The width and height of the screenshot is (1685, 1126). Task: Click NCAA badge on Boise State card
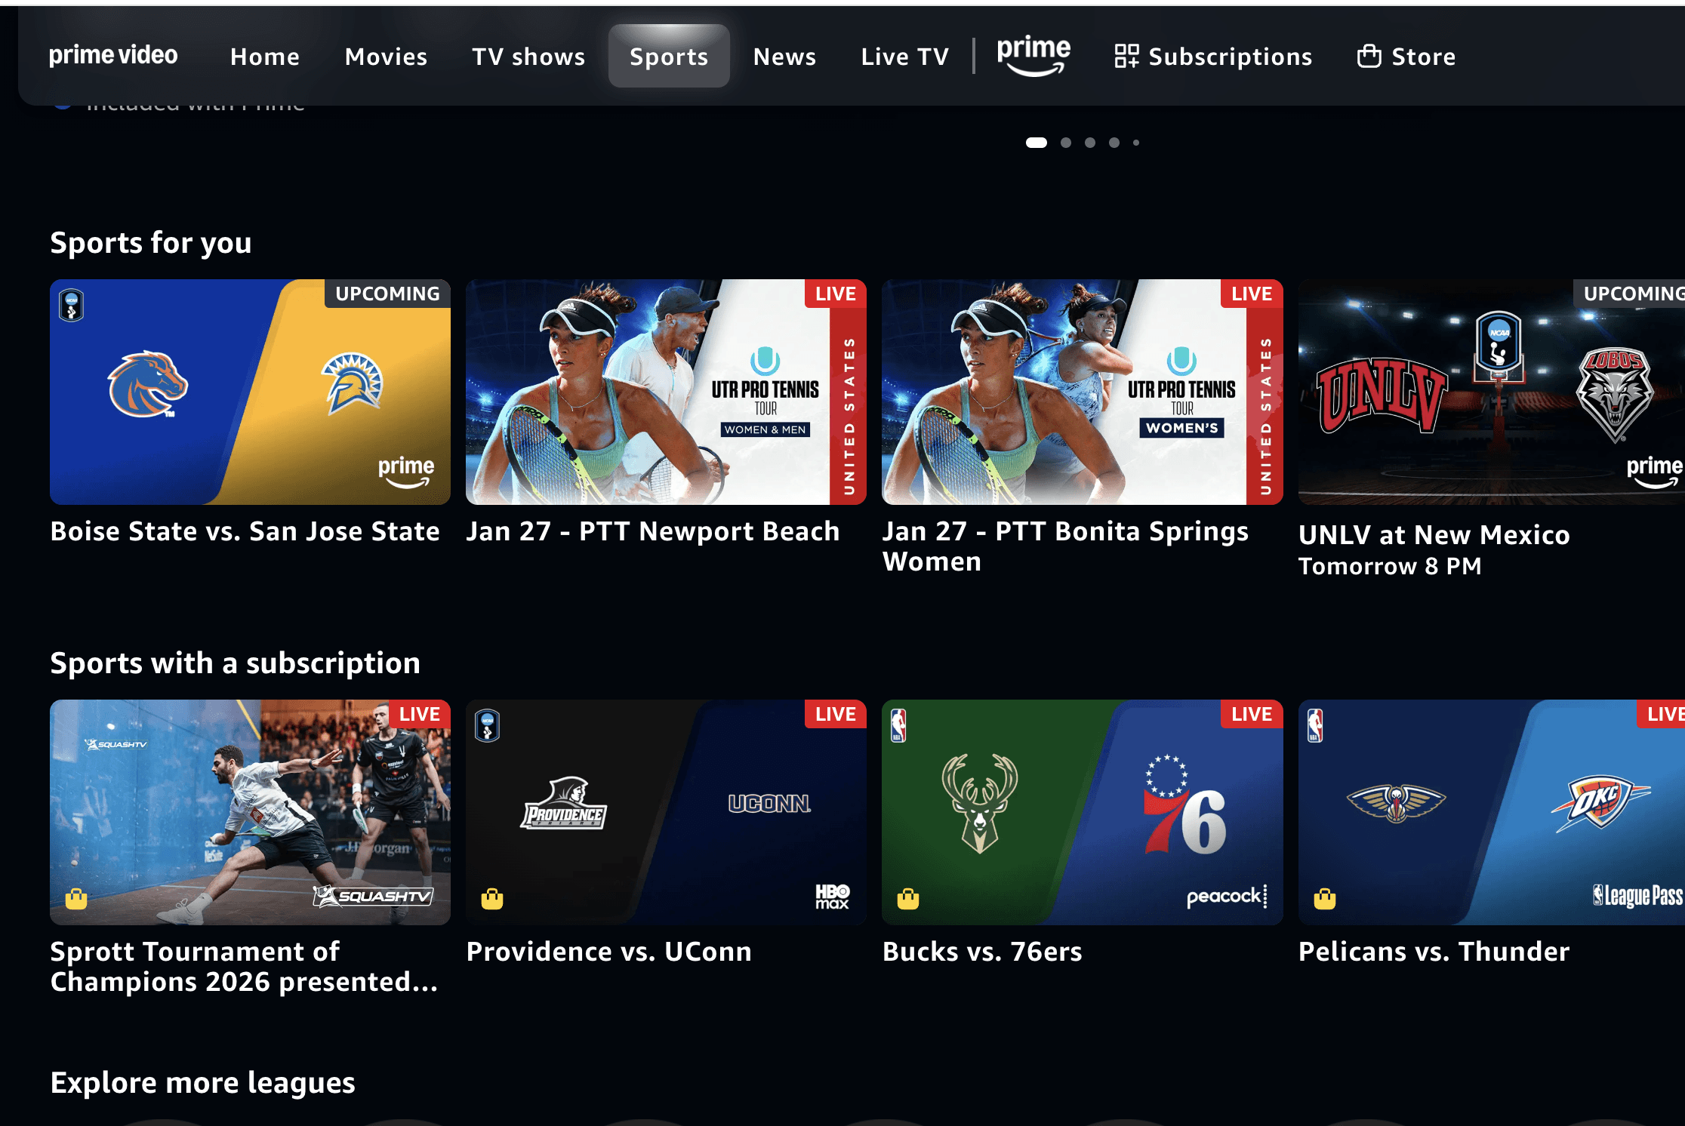(x=71, y=306)
